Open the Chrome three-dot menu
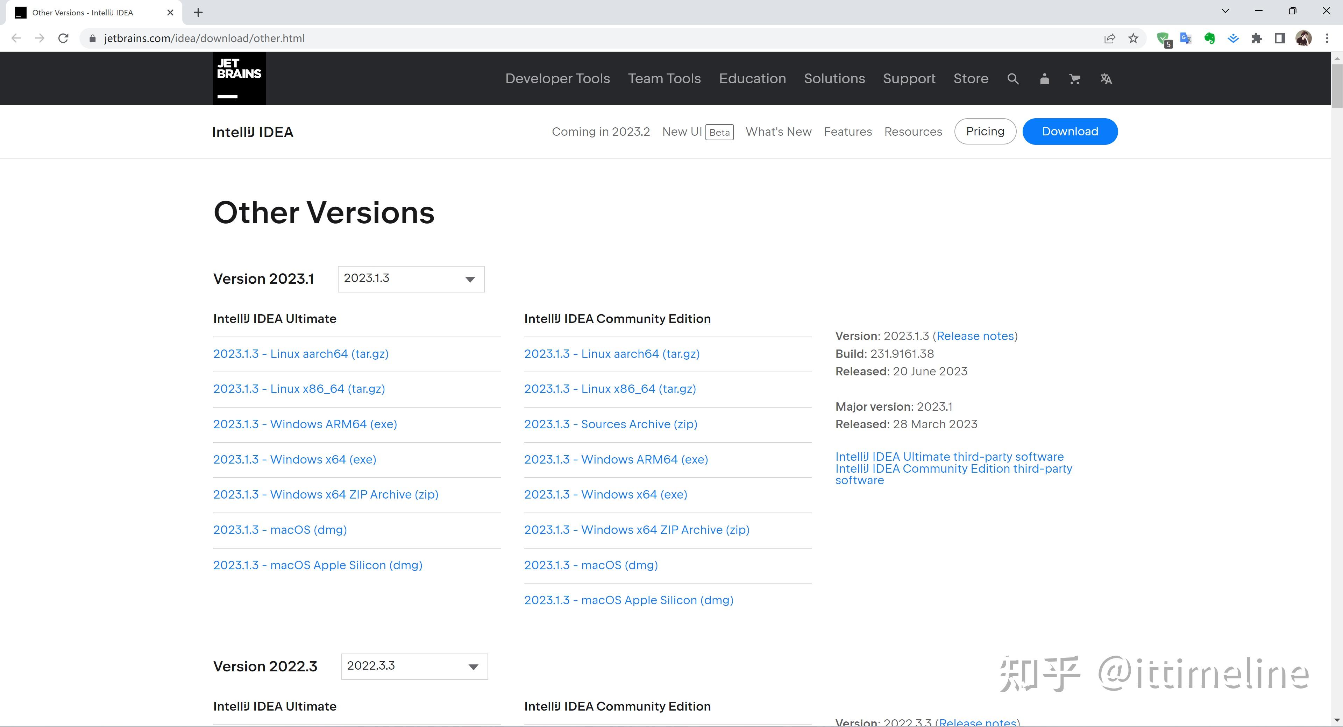 [x=1327, y=37]
